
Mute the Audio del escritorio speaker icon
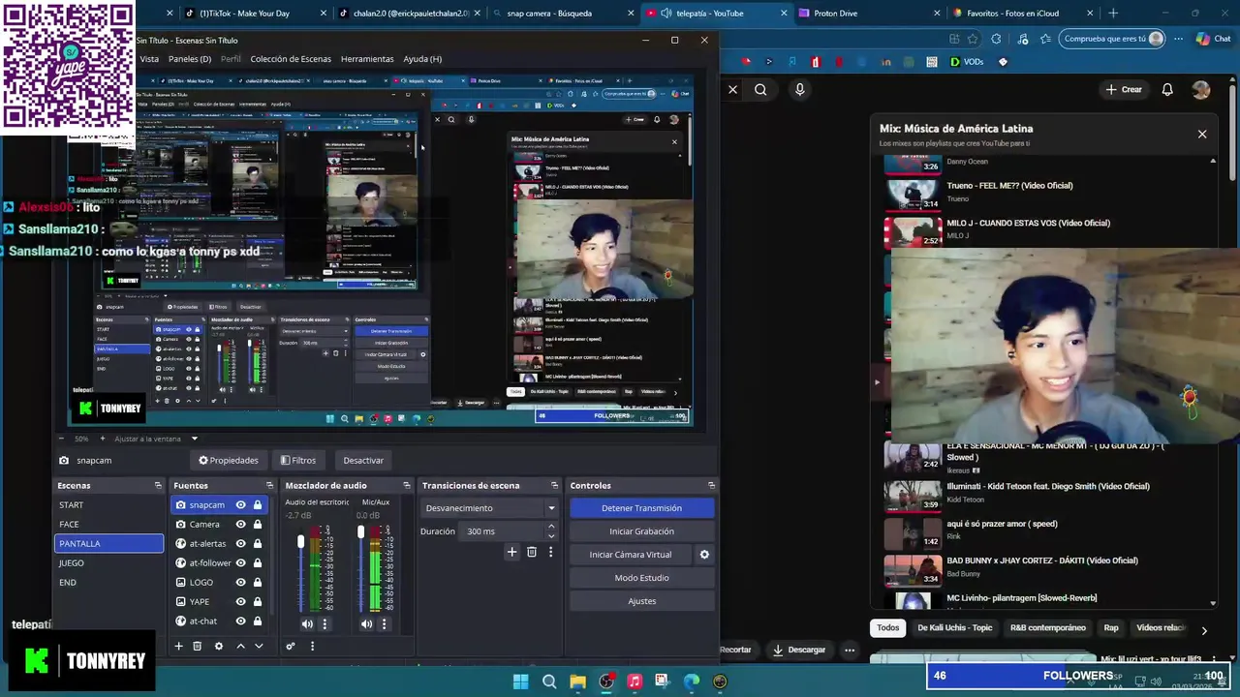tap(307, 624)
